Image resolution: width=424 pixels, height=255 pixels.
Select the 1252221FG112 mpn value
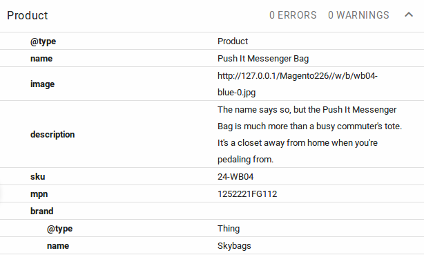[x=247, y=194]
